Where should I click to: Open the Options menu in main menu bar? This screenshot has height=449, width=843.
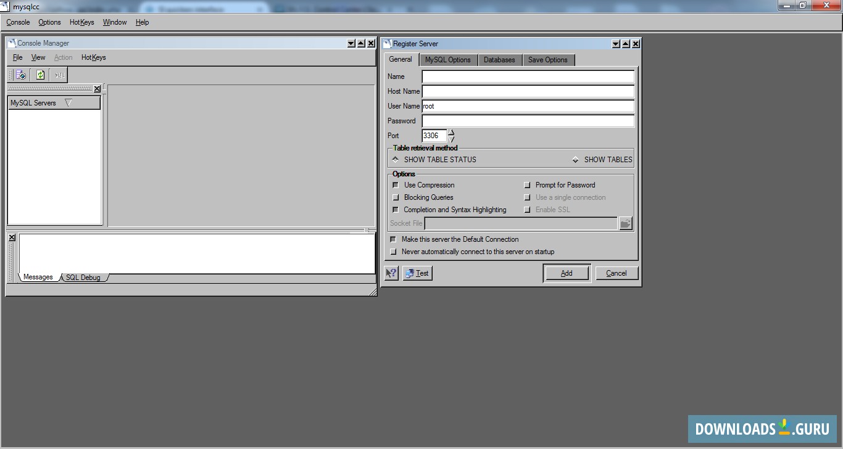49,22
